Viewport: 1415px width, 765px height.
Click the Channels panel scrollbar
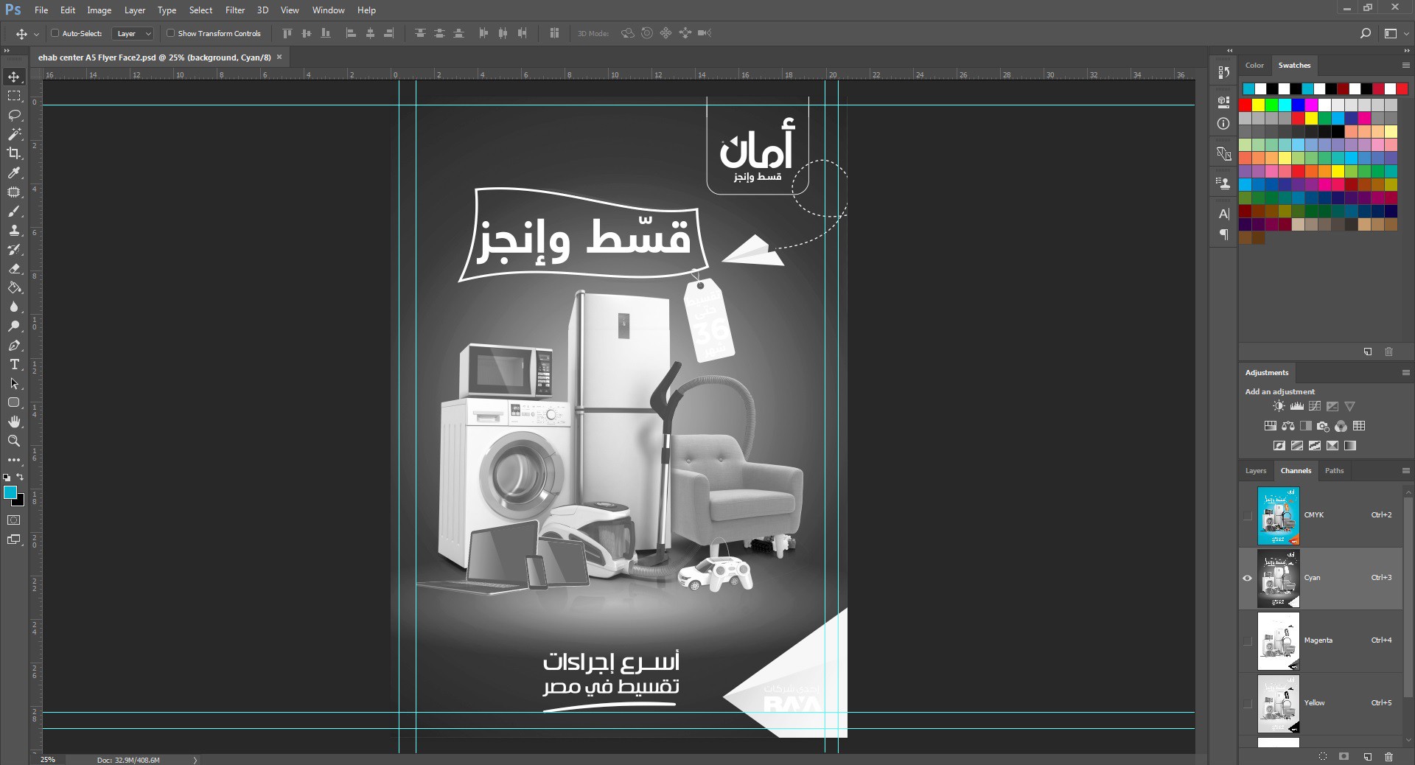(x=1408, y=597)
